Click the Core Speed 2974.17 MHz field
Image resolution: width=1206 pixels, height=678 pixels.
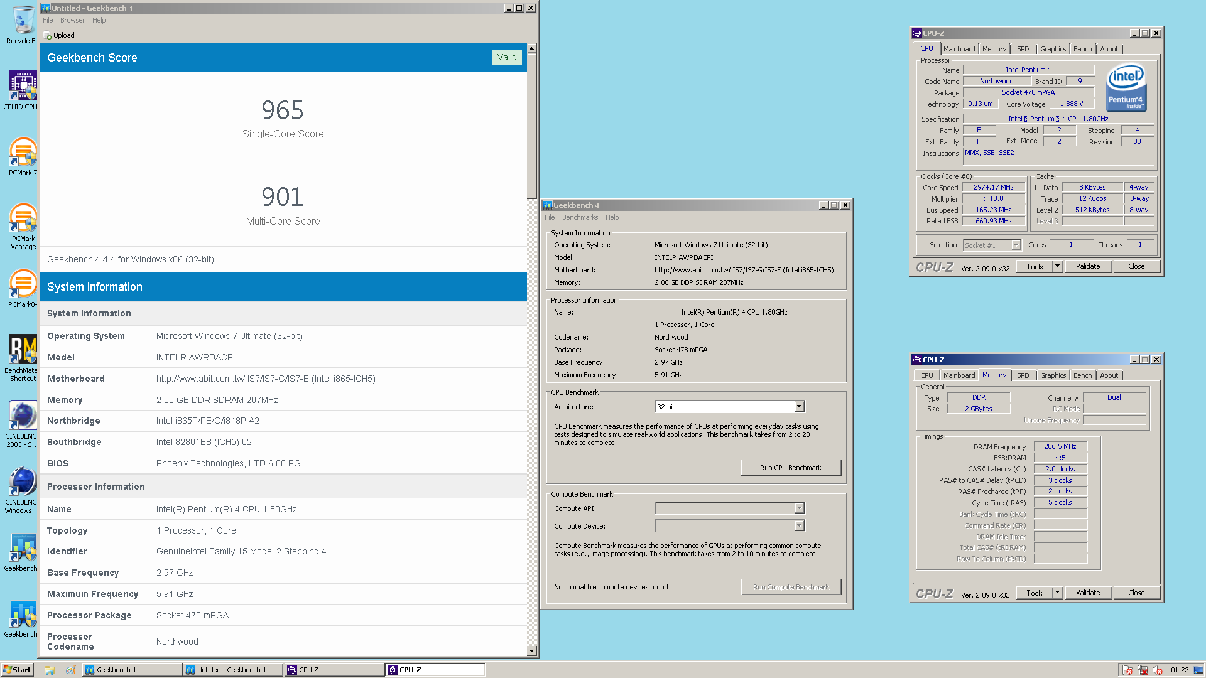pos(994,187)
